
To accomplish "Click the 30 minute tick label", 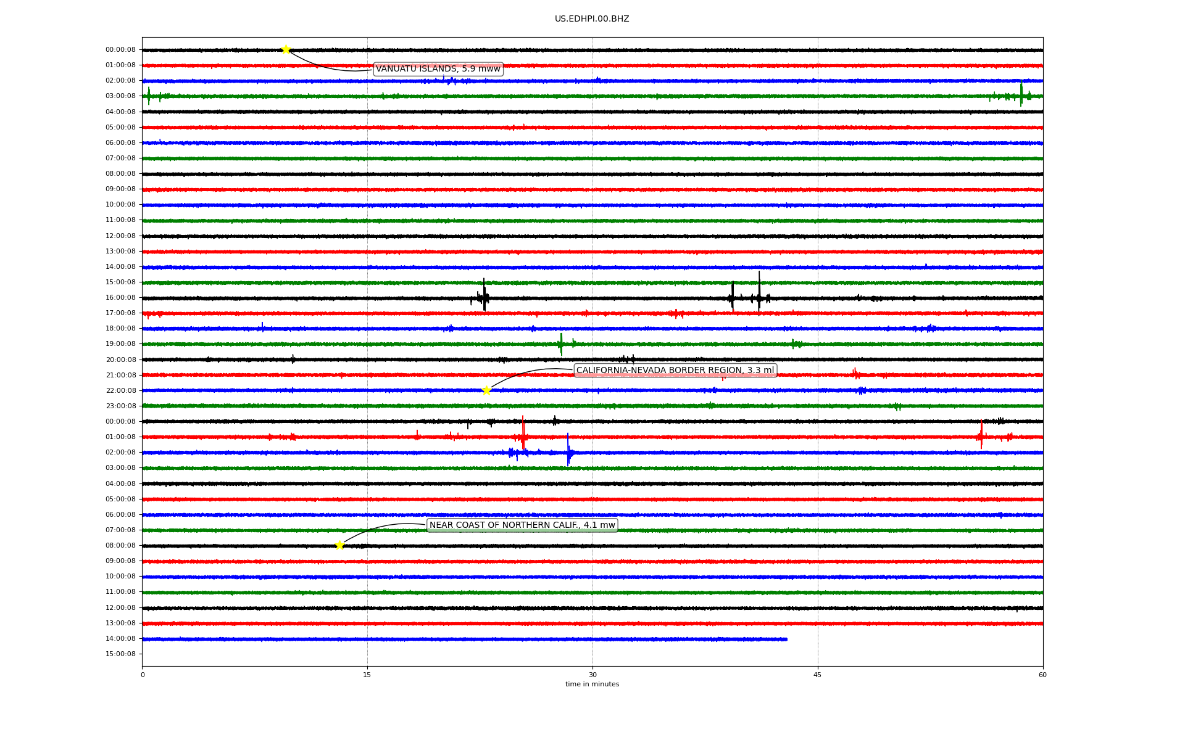I will (592, 675).
